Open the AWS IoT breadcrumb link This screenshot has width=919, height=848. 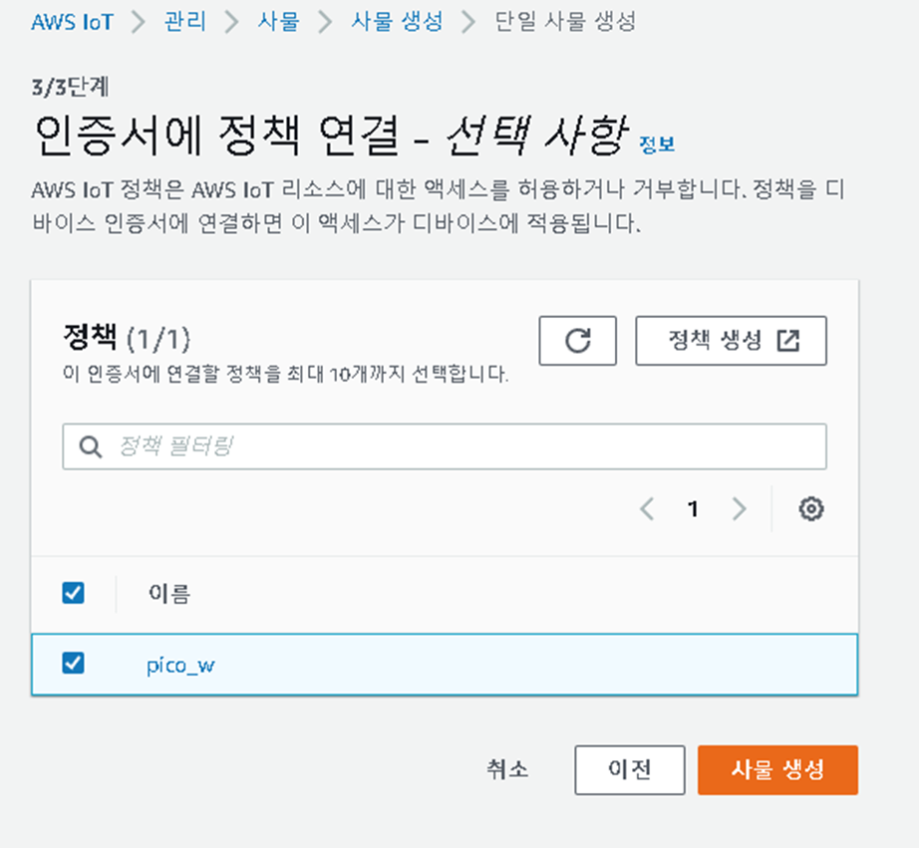[72, 22]
